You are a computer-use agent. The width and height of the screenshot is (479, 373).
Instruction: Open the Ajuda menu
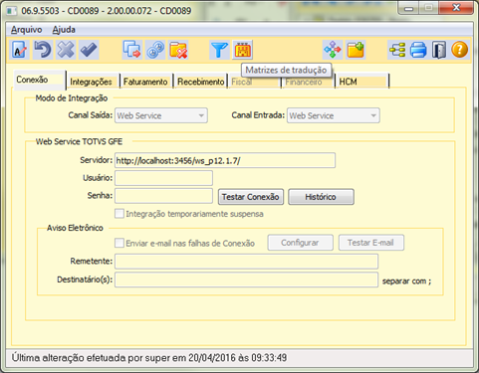point(64,30)
